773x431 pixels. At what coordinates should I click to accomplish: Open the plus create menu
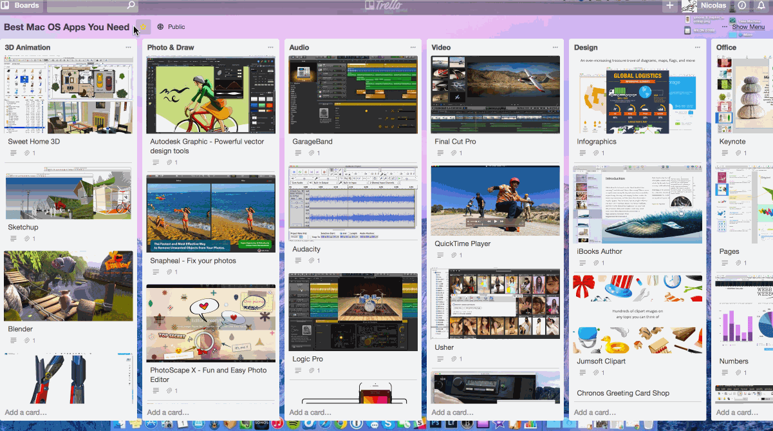coord(670,5)
